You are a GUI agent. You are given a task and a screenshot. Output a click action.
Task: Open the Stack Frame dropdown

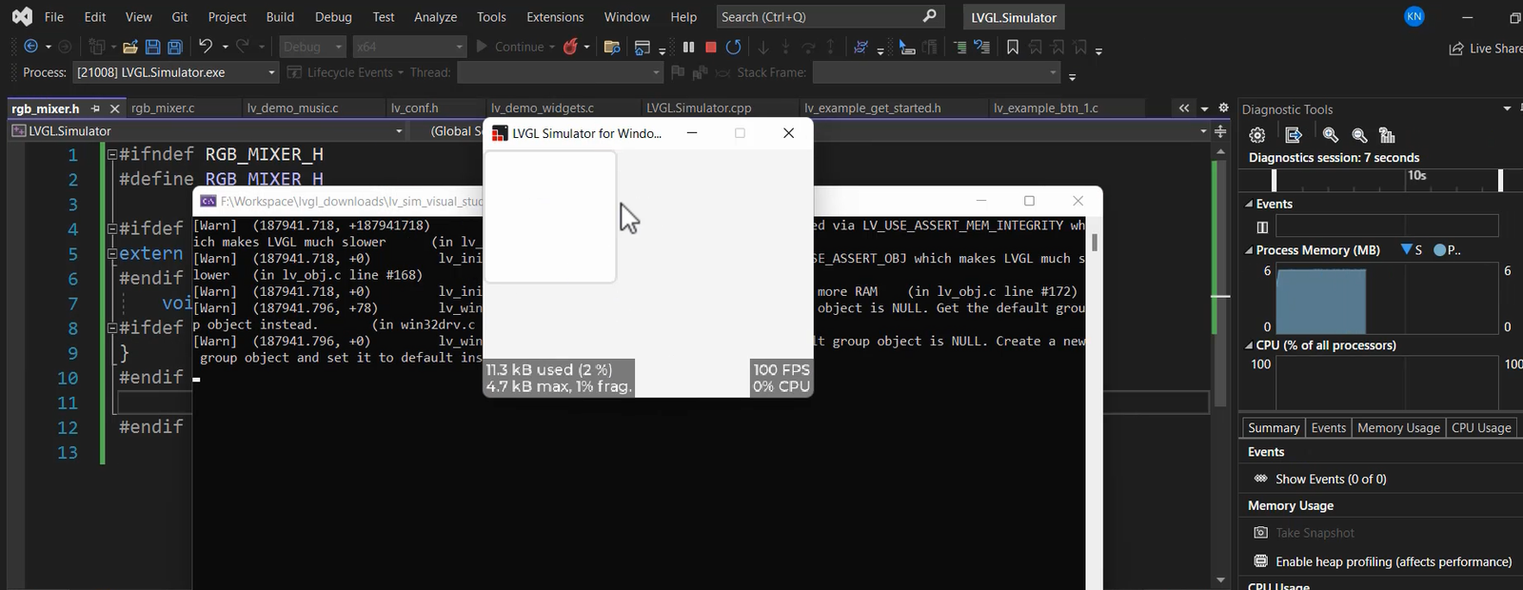pyautogui.click(x=937, y=72)
